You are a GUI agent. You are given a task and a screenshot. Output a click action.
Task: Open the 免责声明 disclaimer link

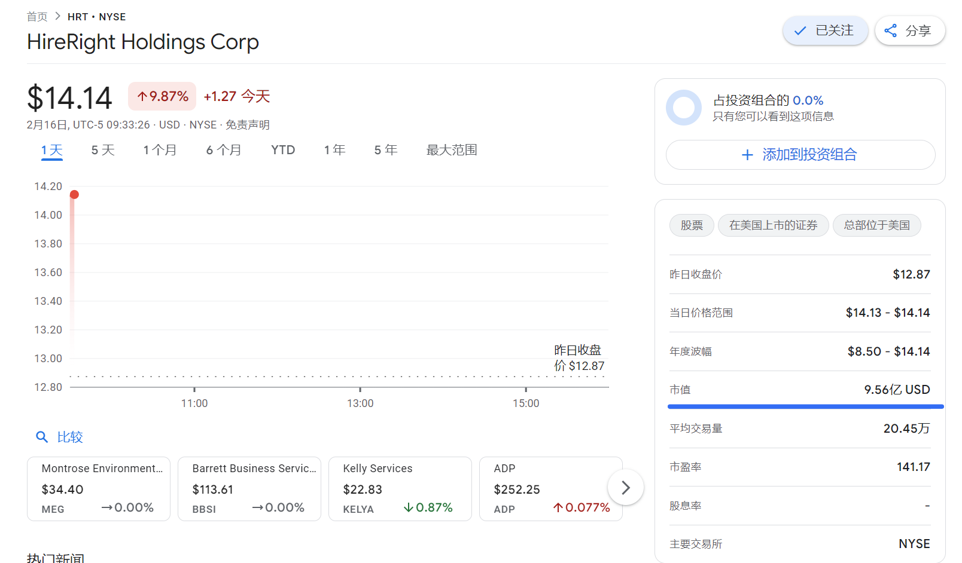pos(247,125)
